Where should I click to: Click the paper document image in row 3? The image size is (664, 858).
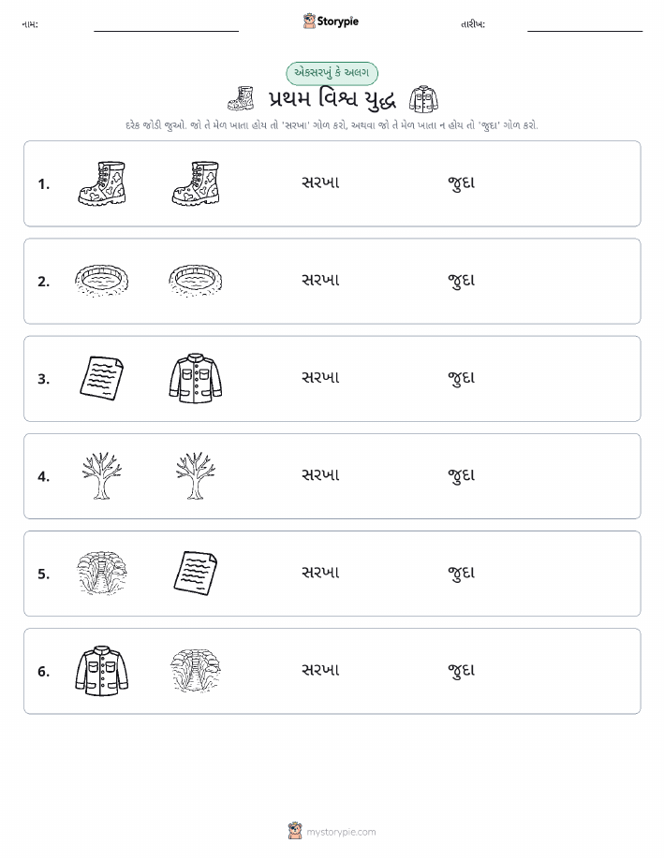tap(102, 378)
